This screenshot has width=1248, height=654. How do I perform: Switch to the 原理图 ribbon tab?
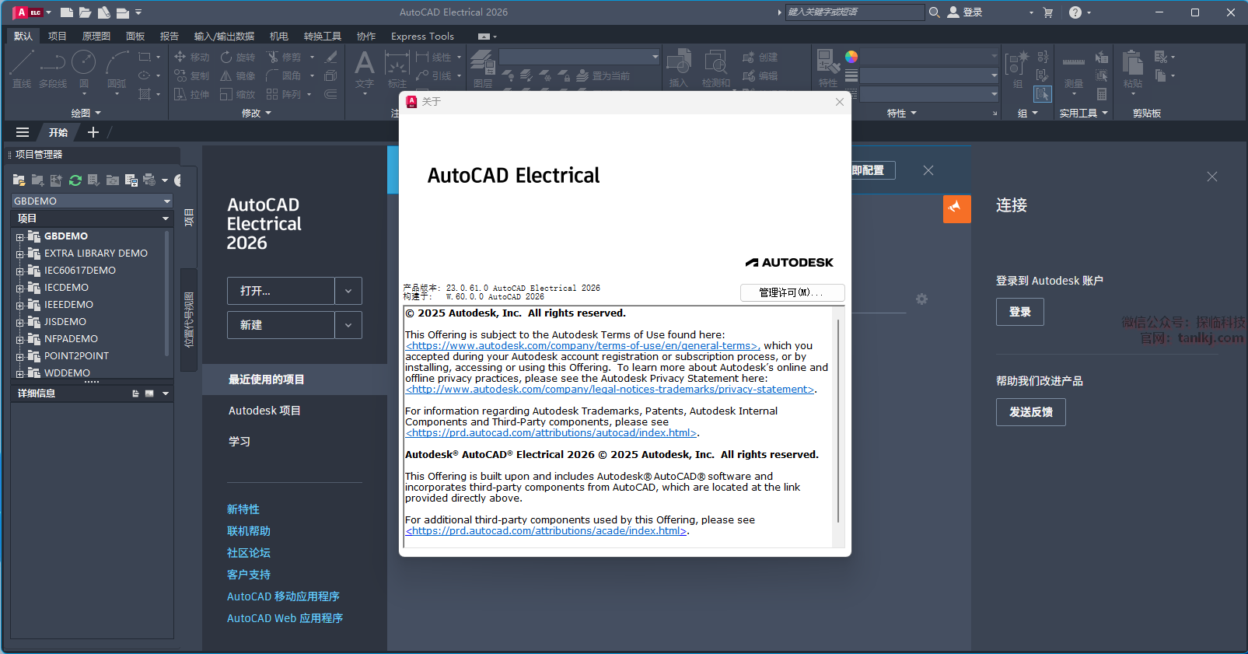[x=96, y=37]
